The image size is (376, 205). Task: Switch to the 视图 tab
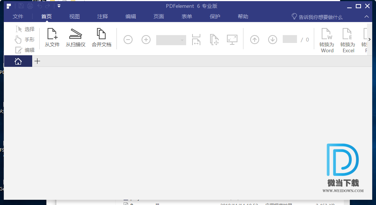pos(74,16)
